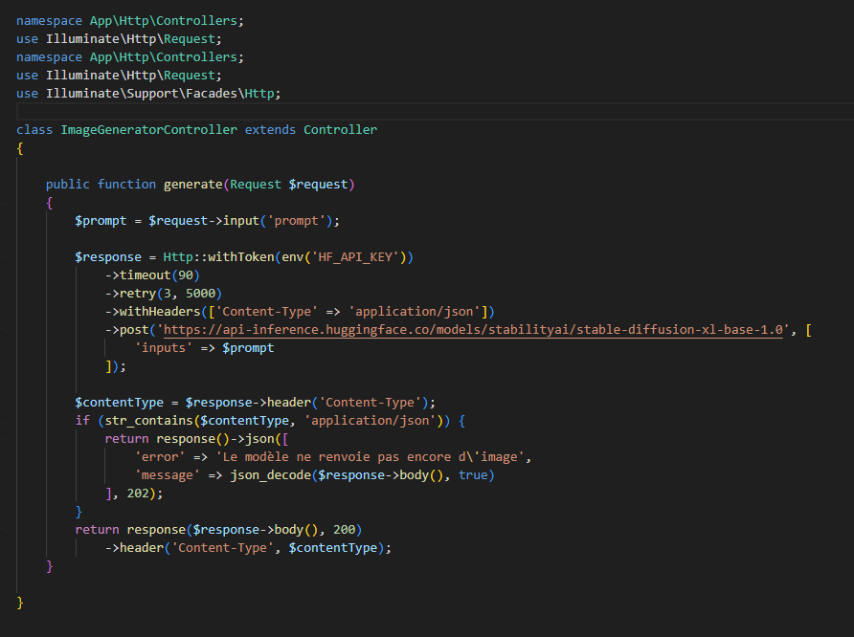854x637 pixels.
Task: Click the 'inputs' array key
Action: click(x=164, y=348)
